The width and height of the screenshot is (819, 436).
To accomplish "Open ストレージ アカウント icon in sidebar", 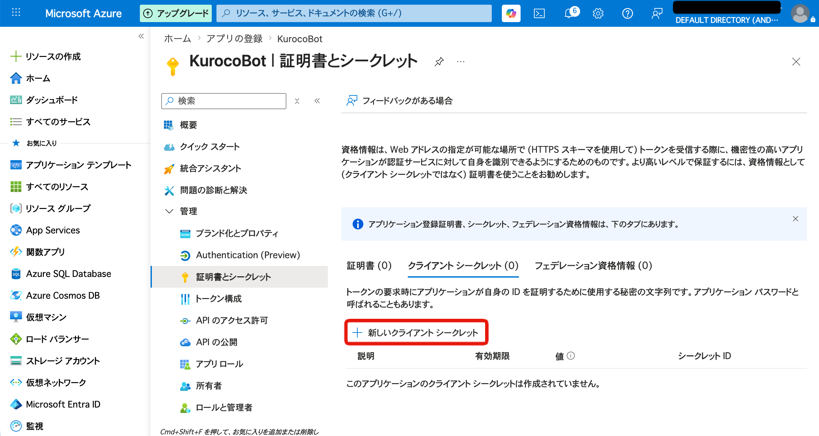I will click(16, 361).
